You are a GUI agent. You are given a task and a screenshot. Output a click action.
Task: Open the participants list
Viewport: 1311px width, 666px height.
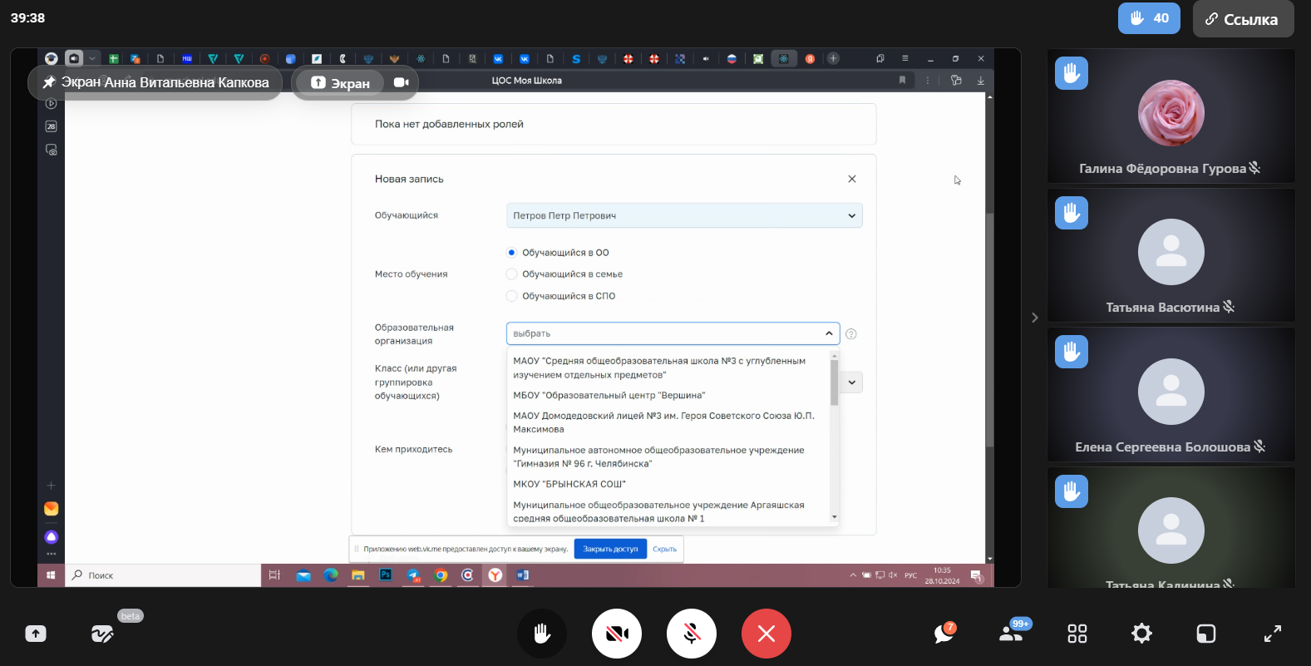(x=1011, y=634)
